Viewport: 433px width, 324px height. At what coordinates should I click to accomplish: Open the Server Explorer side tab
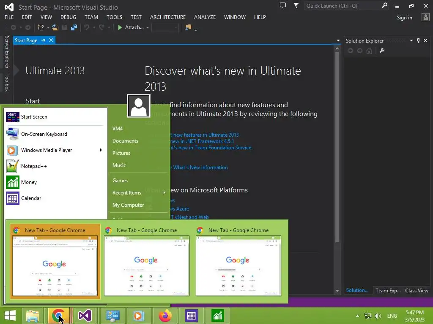(x=7, y=52)
